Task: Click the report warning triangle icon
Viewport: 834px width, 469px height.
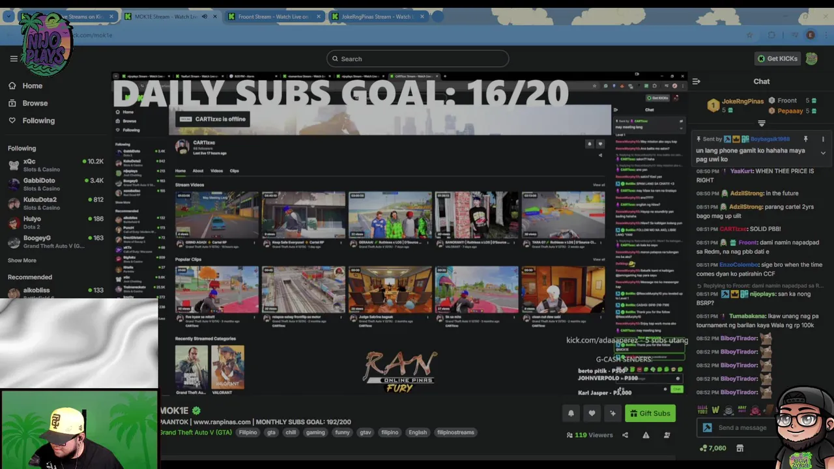Action: click(x=646, y=435)
